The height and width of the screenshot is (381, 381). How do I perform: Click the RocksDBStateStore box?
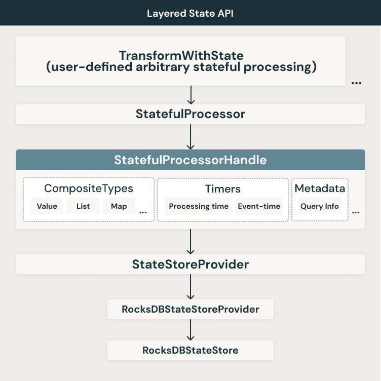(x=190, y=350)
